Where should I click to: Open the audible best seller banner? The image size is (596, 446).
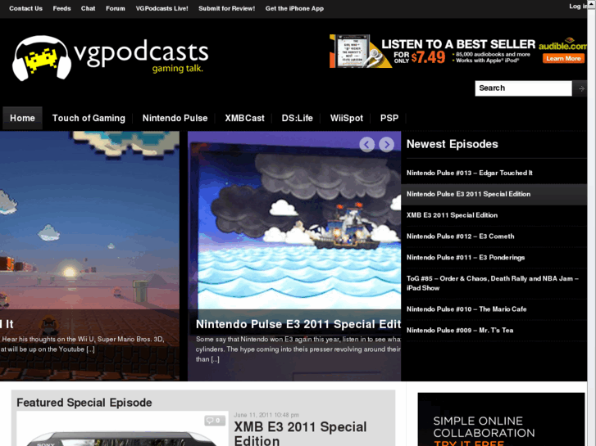[x=458, y=52]
